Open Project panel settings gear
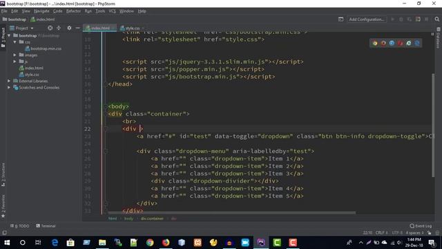The width and height of the screenshot is (442, 249). (69, 28)
